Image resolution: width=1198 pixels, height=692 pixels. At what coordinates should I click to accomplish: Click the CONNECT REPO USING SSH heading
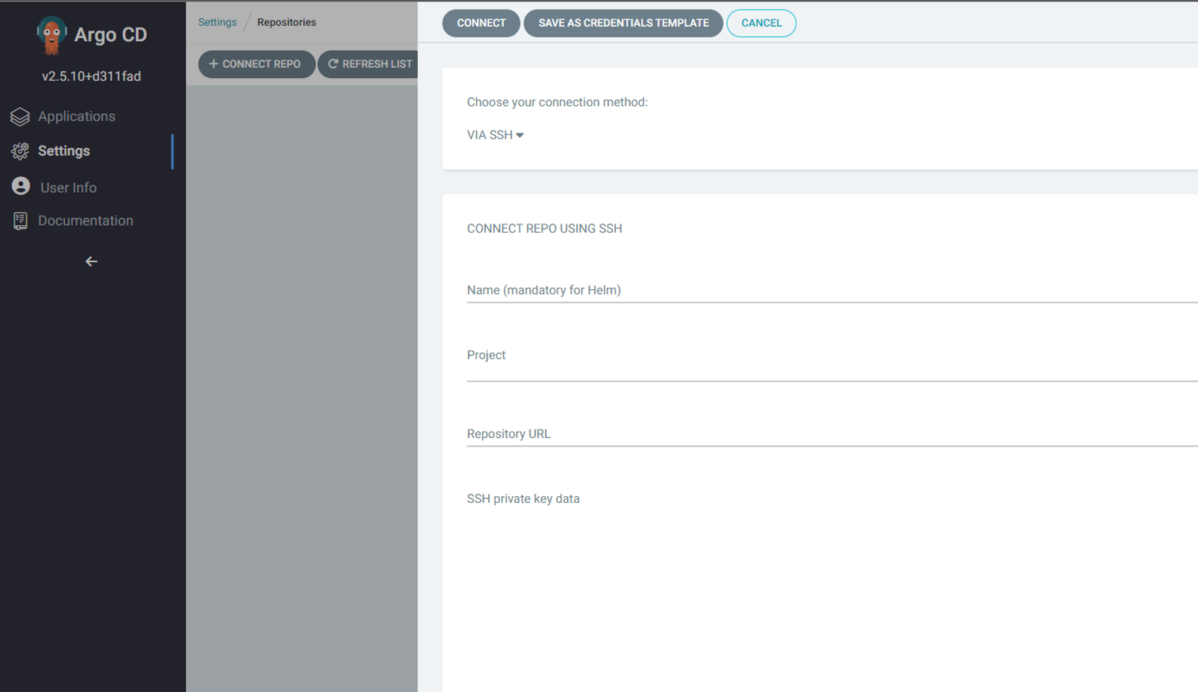click(544, 229)
